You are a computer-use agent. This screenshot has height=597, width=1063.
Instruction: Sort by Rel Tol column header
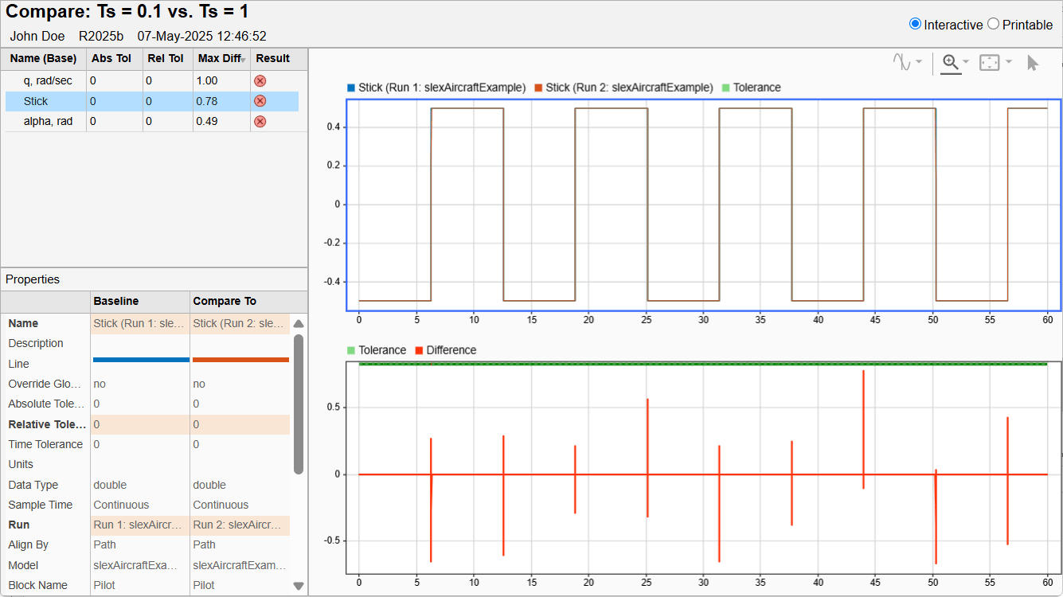point(166,58)
